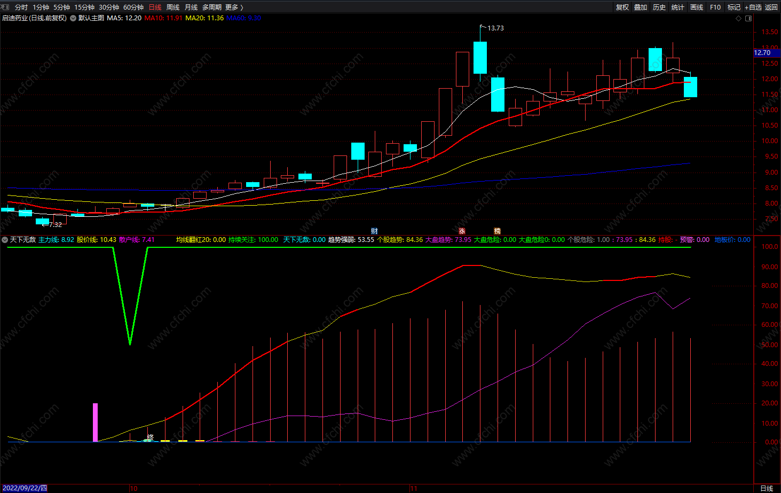Expand the 更多 periods menu
Viewport: 781px width, 493px height.
click(x=234, y=7)
